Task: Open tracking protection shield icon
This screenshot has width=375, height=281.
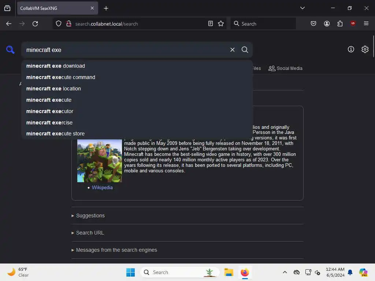Action: pyautogui.click(x=59, y=24)
